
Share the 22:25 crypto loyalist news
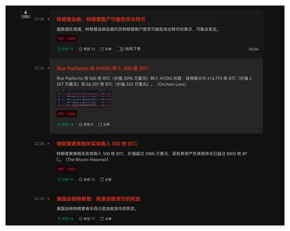pyautogui.click(x=106, y=219)
